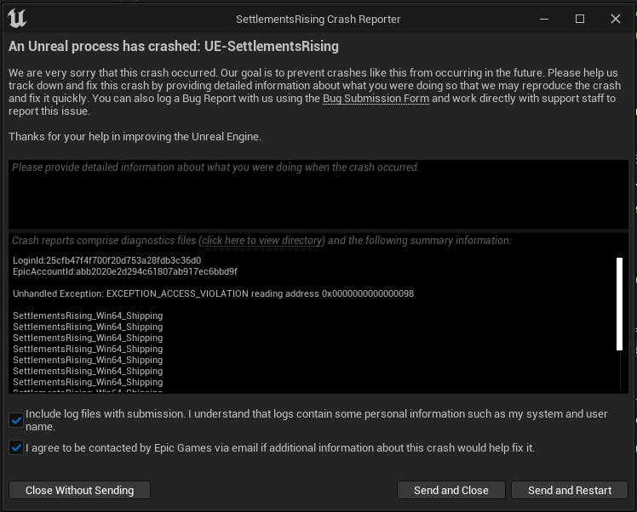This screenshot has height=512, width=637.
Task: Click the crash summary scrollbar thumb
Action: [x=620, y=304]
